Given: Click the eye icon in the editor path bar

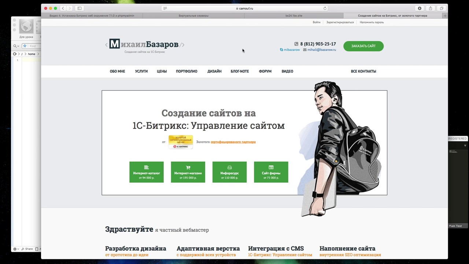Looking at the screenshot, I should 15,54.
